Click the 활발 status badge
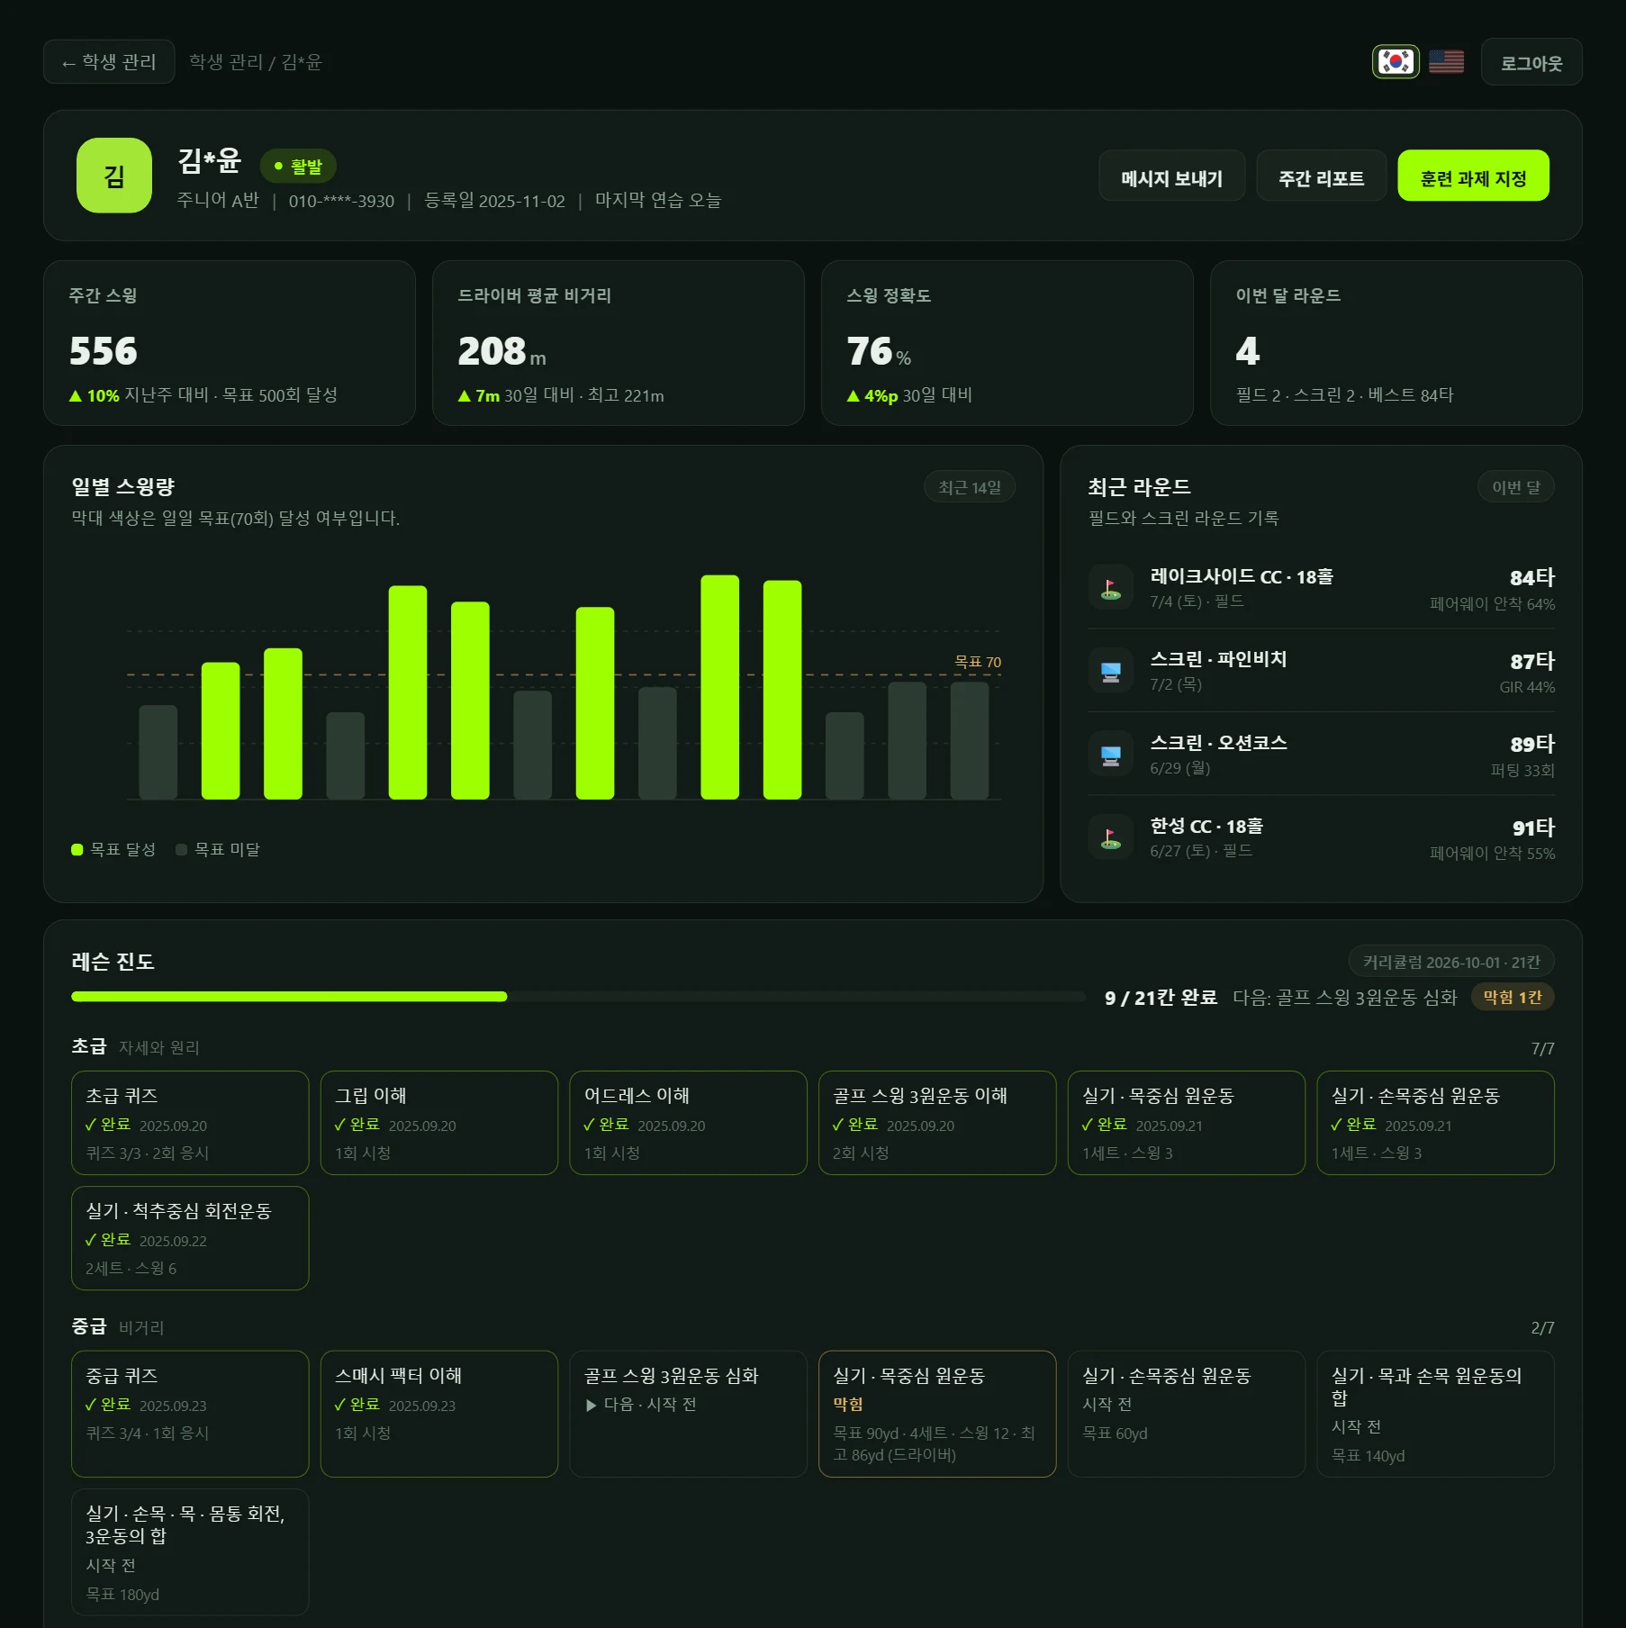The width and height of the screenshot is (1626, 1628). tap(298, 166)
